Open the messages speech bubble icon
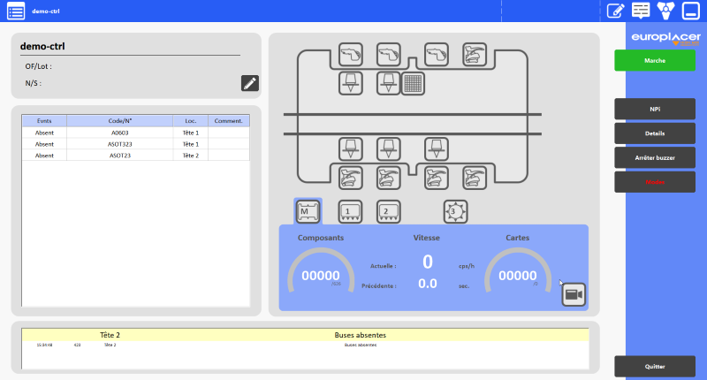The width and height of the screenshot is (707, 380). 642,11
